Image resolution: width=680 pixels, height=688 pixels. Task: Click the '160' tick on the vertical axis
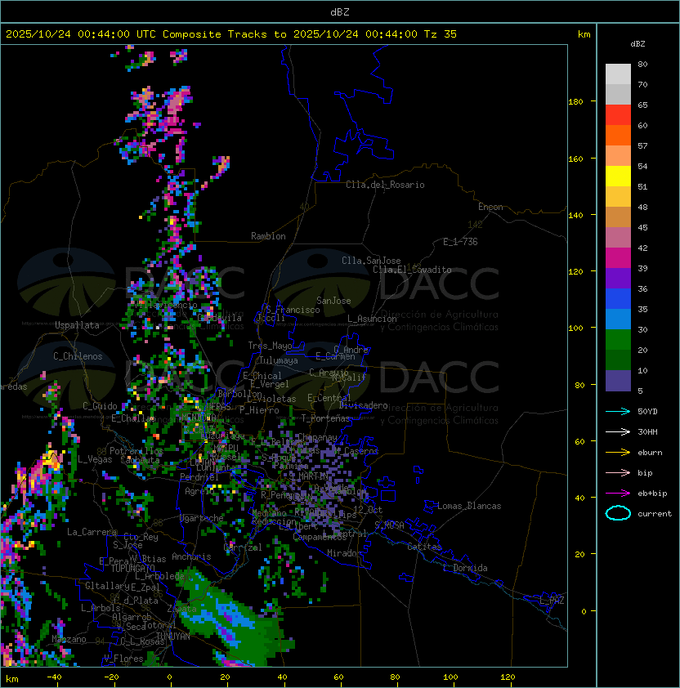575,159
